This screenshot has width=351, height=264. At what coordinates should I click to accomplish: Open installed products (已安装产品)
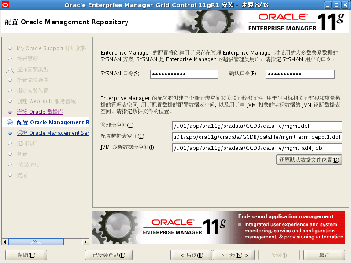pyautogui.click(x=109, y=255)
